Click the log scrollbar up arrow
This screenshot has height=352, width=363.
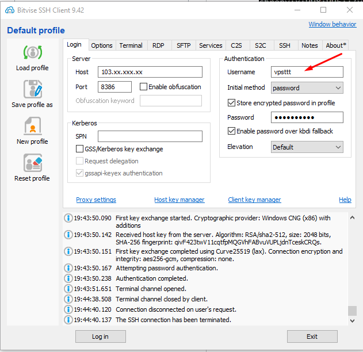click(352, 217)
